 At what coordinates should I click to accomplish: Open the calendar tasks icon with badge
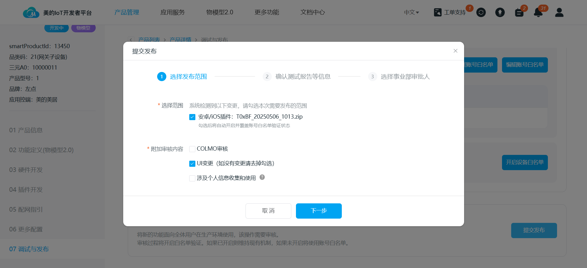click(x=519, y=13)
